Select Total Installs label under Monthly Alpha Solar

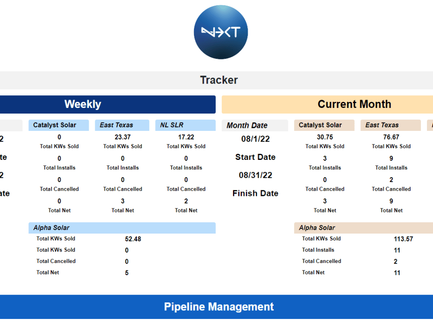[x=318, y=250]
